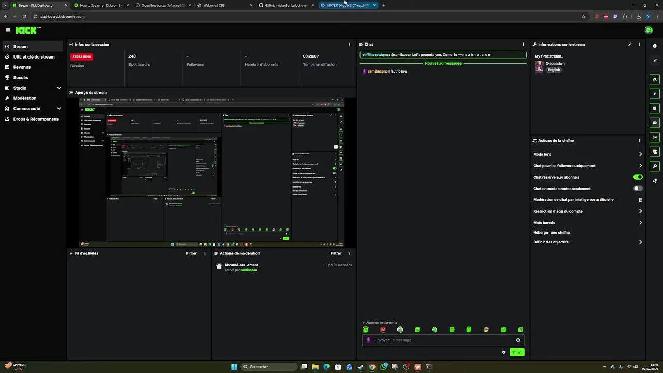
Task: Click the Discussion category thumbnail
Action: coord(539,66)
